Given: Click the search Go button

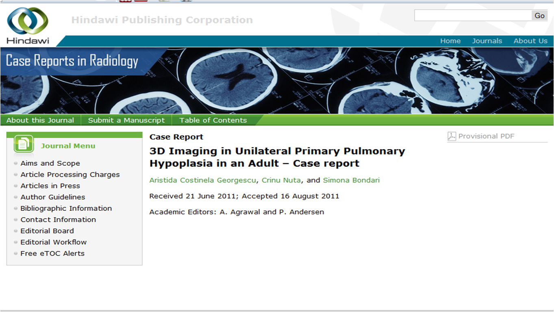Looking at the screenshot, I should [539, 15].
